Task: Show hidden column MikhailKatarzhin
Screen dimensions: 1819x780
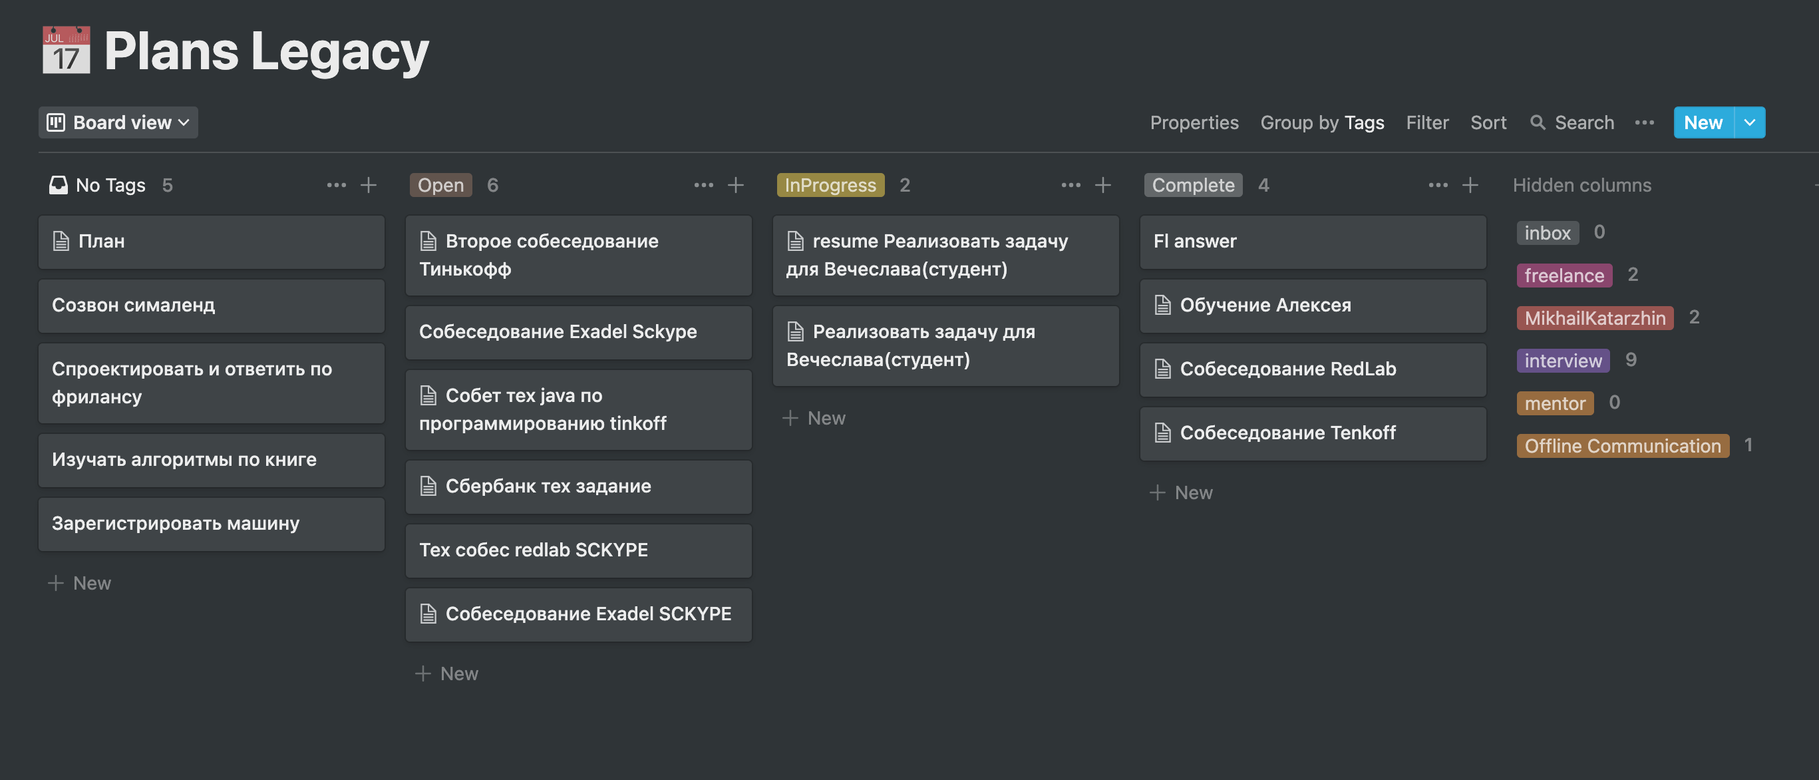Action: pos(1594,318)
